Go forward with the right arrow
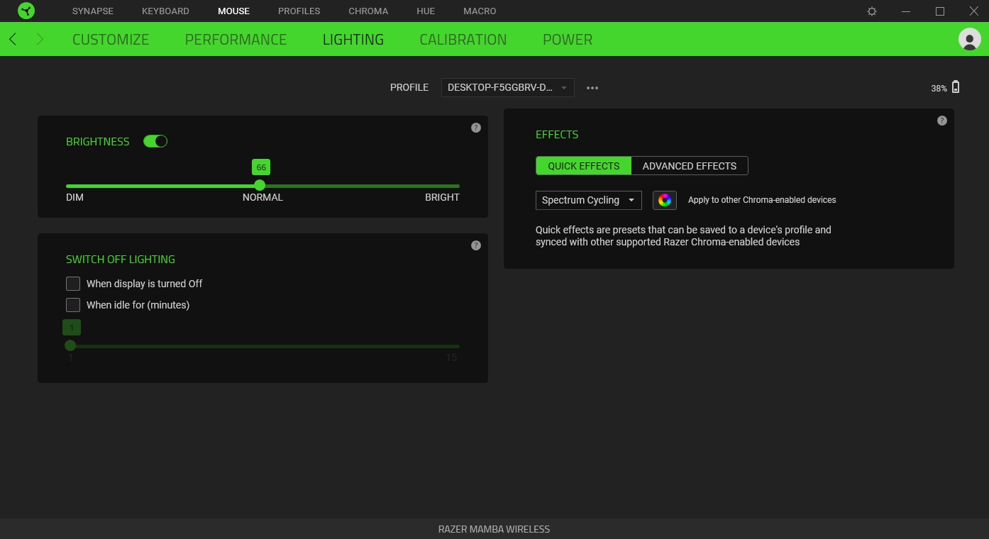Viewport: 989px width, 539px height. (x=40, y=39)
